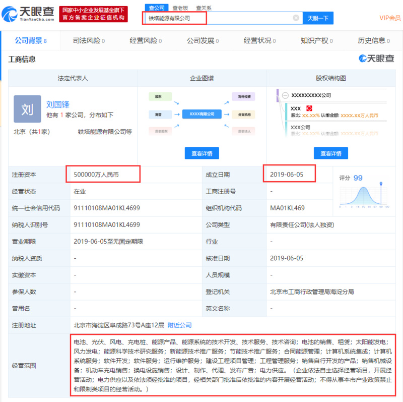
Task: Click 查看详情 under the enterprise graph
Action: point(201,153)
